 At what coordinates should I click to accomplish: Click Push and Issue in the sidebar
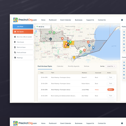(23, 52)
